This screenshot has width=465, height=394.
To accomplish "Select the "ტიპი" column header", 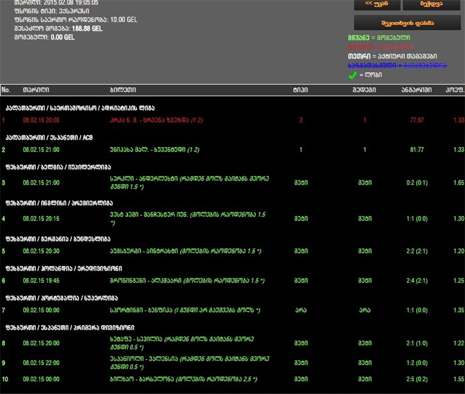I will pos(301,90).
